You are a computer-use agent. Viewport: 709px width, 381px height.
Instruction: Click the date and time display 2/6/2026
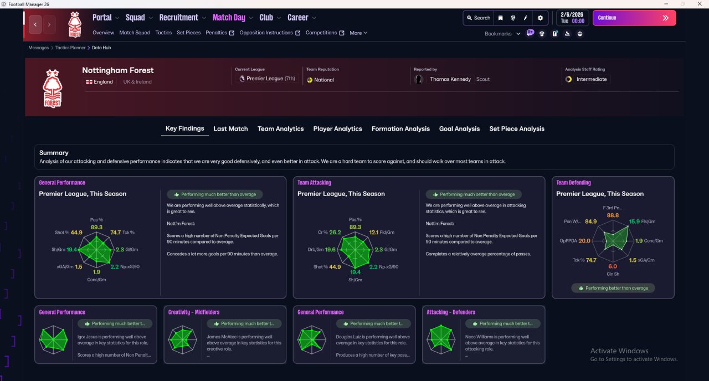(572, 18)
